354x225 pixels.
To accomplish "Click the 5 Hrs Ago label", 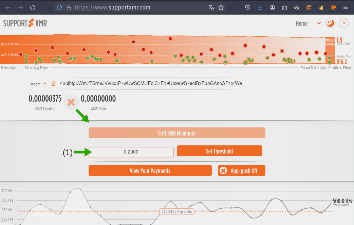I will 8,68.
